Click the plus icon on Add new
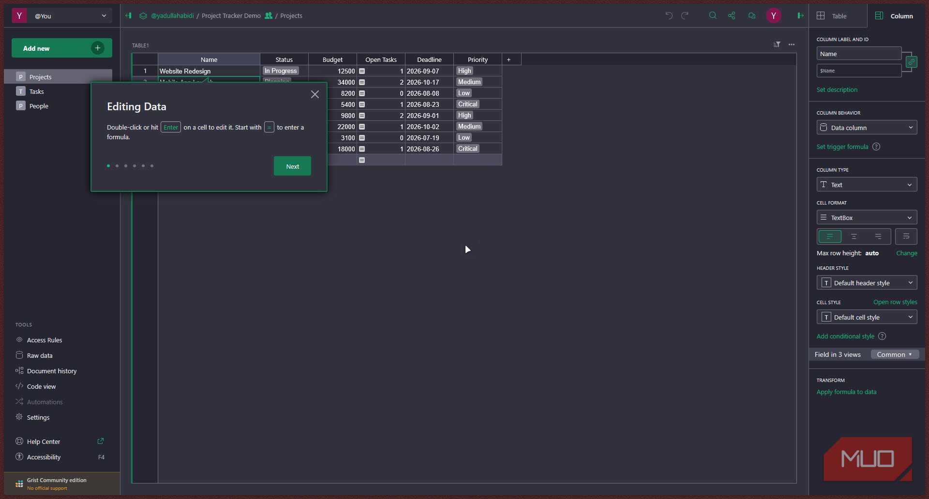 [98, 48]
